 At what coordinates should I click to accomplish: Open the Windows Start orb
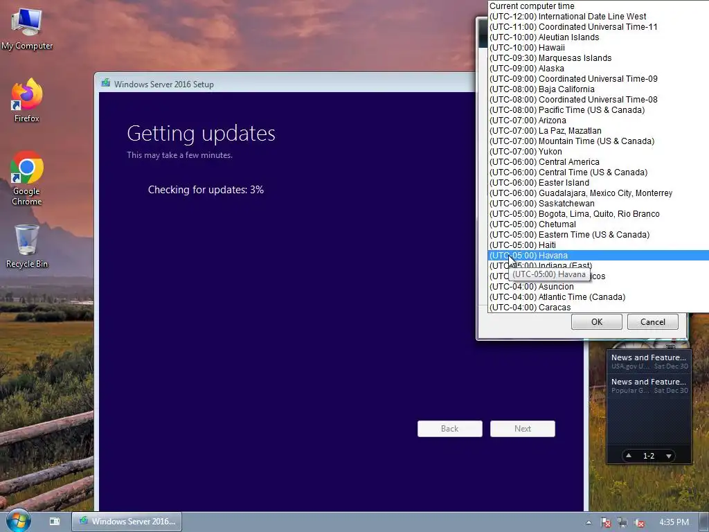[18, 521]
